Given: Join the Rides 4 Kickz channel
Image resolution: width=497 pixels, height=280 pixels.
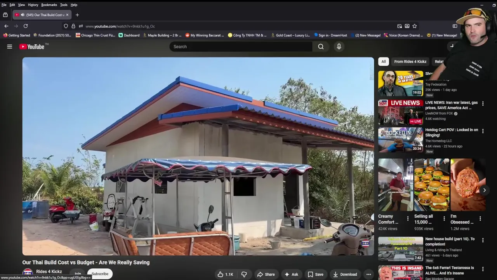Looking at the screenshot, I should (x=78, y=274).
